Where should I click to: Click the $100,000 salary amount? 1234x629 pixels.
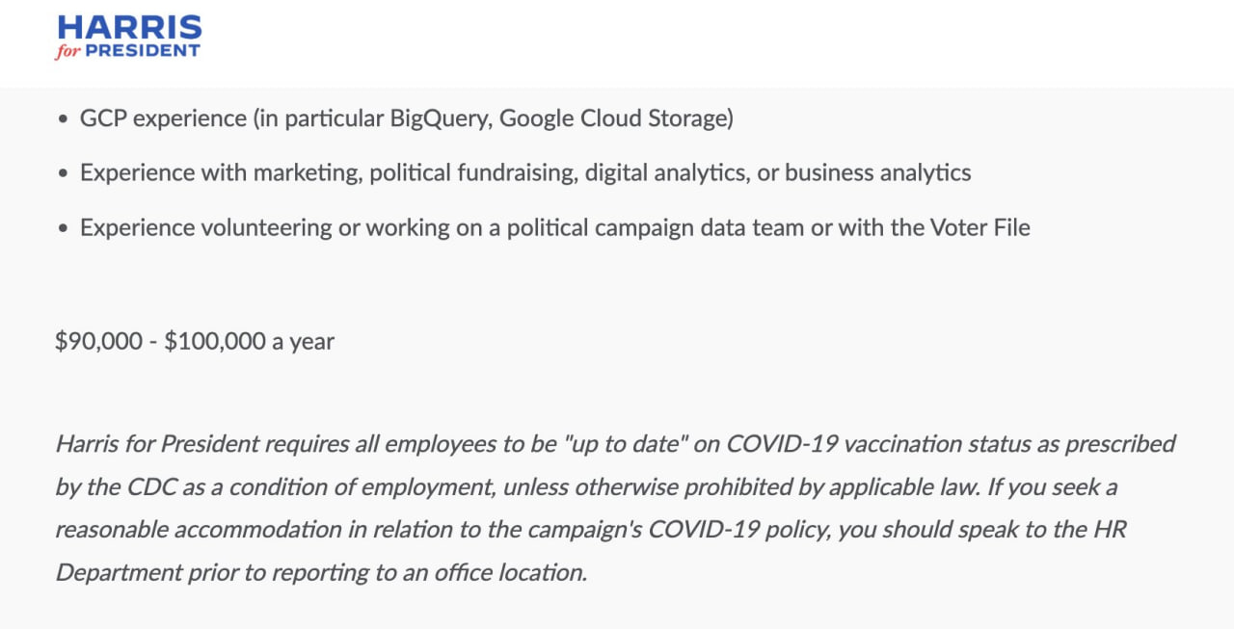pyautogui.click(x=215, y=341)
